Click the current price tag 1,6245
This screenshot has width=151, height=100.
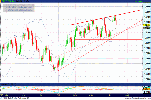click(x=146, y=25)
